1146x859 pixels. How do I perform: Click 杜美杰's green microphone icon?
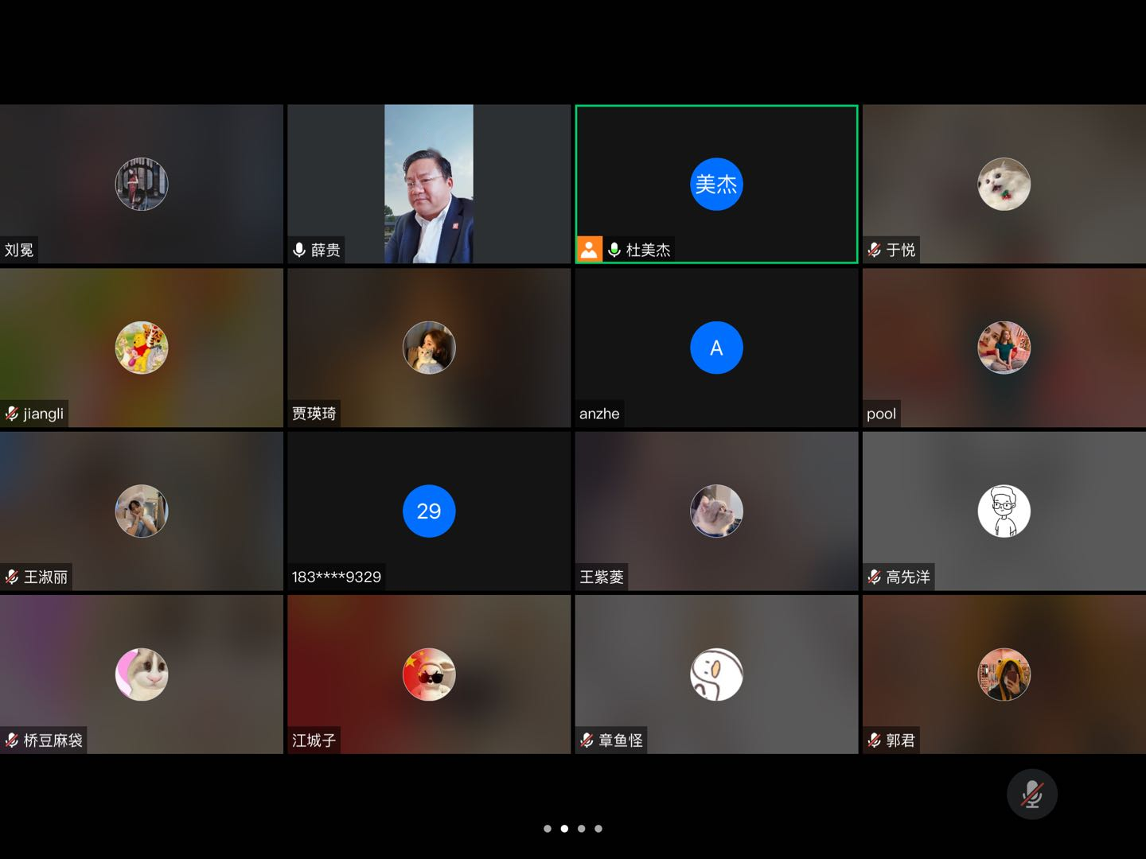click(614, 250)
